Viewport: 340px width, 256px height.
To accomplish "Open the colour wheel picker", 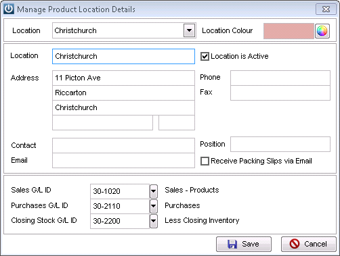I will point(322,31).
